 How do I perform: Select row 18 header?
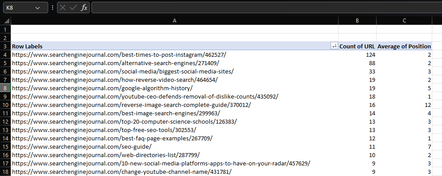coord(5,172)
